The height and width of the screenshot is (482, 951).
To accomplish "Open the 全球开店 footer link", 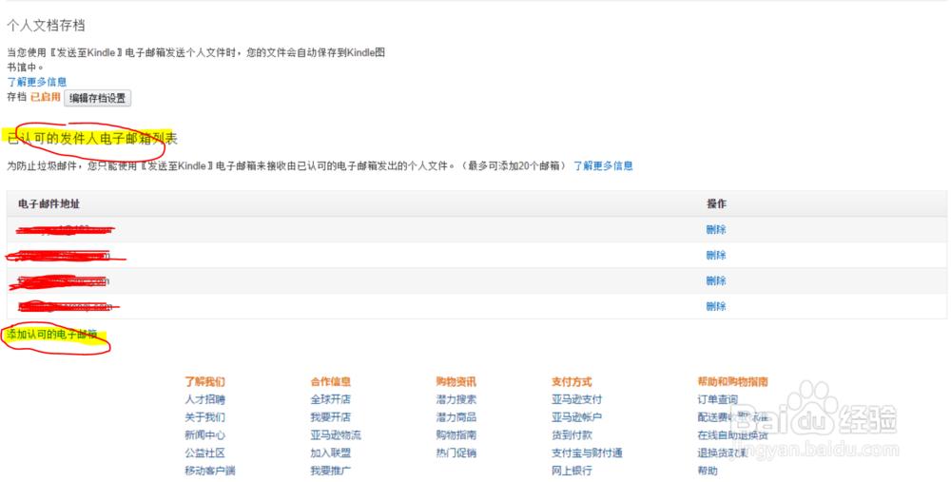I will click(x=331, y=399).
